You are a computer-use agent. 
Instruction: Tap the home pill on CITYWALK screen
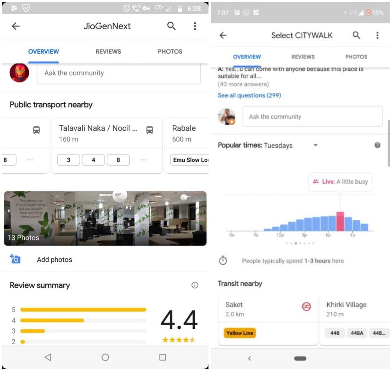point(300,358)
